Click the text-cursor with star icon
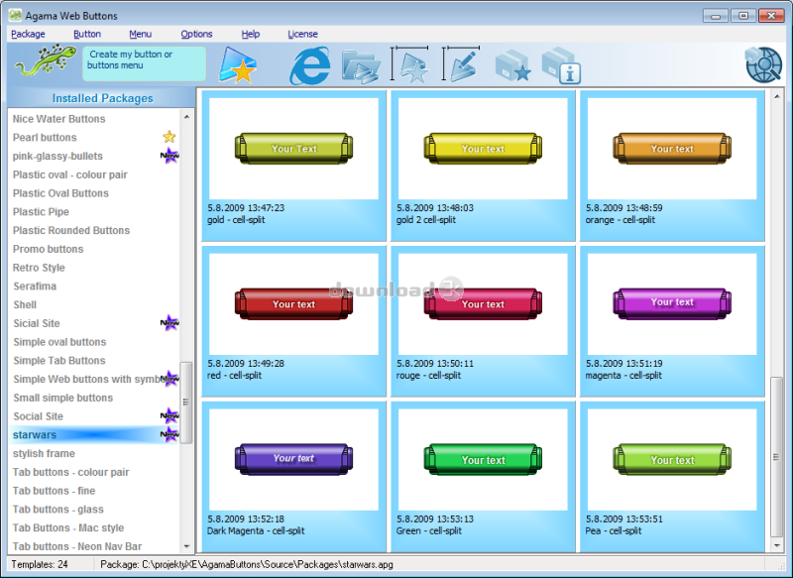Image resolution: width=793 pixels, height=578 pixels. (410, 64)
